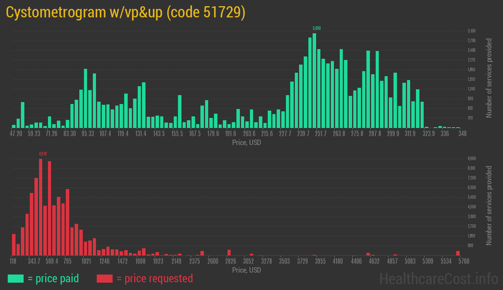Select the chart title with code 51729

coord(126,12)
